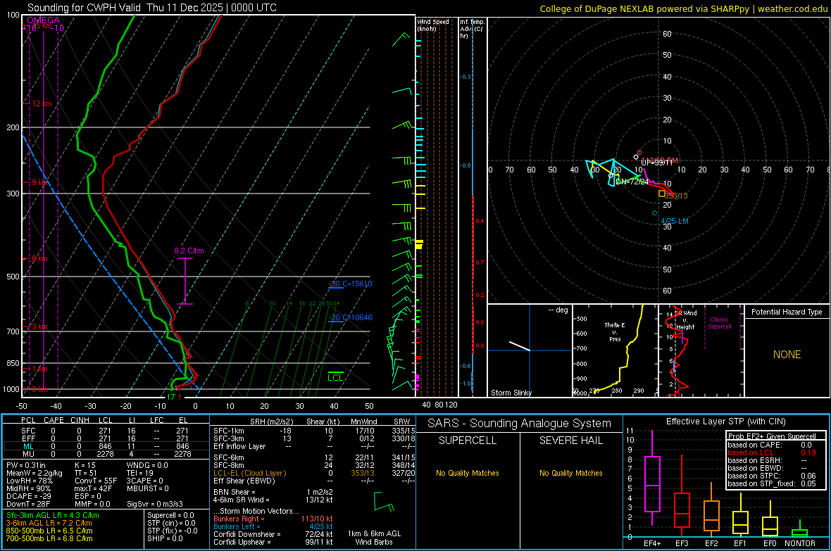Click the "Eff Shear (EBWD)" row label
This screenshot has height=551, width=831.
pos(244,481)
